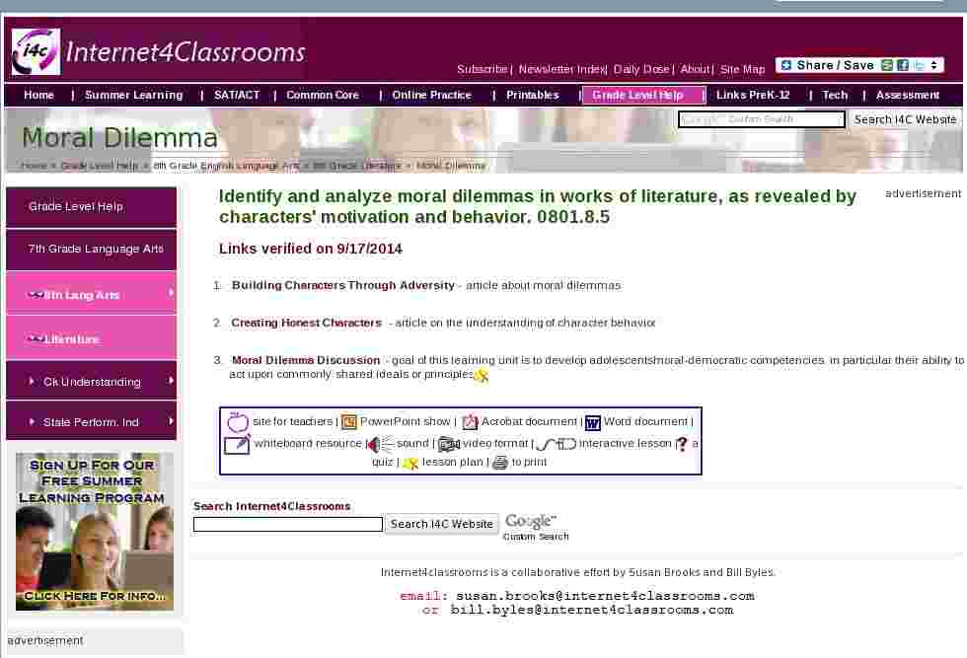
Task: Click the quiz question mark icon
Action: pyautogui.click(x=682, y=444)
